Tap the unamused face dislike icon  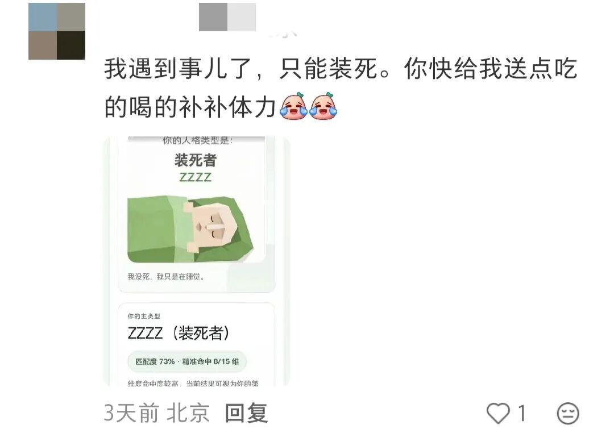coord(568,413)
